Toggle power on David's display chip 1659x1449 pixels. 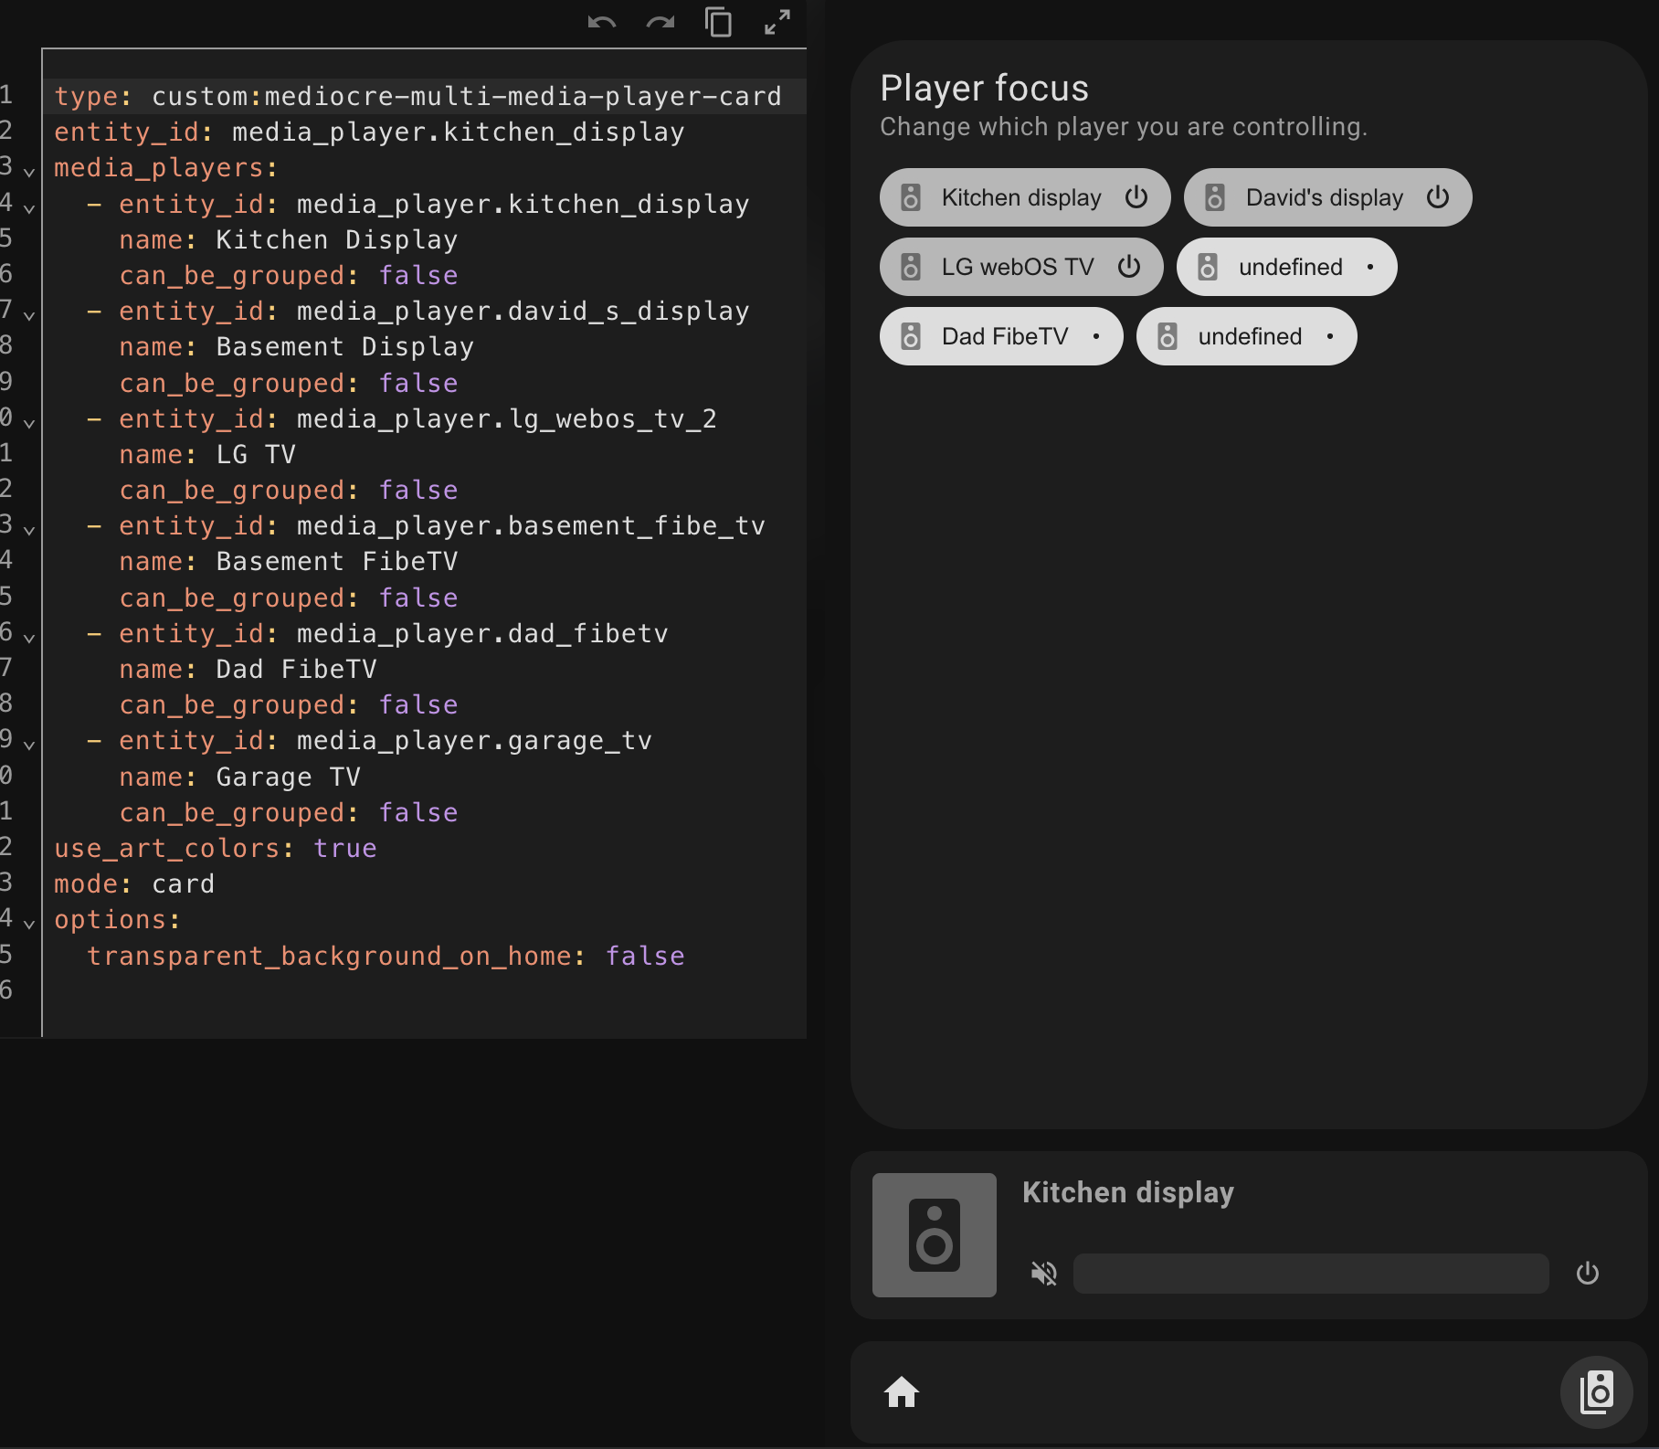pyautogui.click(x=1437, y=197)
